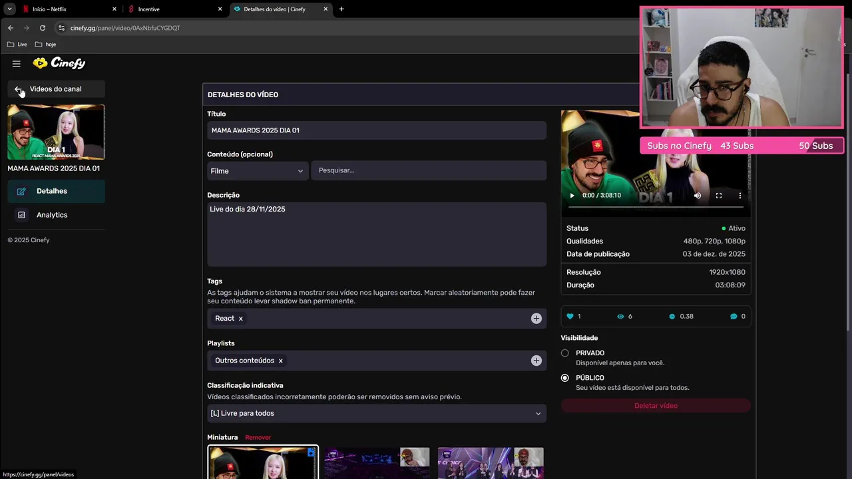Click the Deletar vídeo button
The width and height of the screenshot is (852, 479).
[x=656, y=406]
